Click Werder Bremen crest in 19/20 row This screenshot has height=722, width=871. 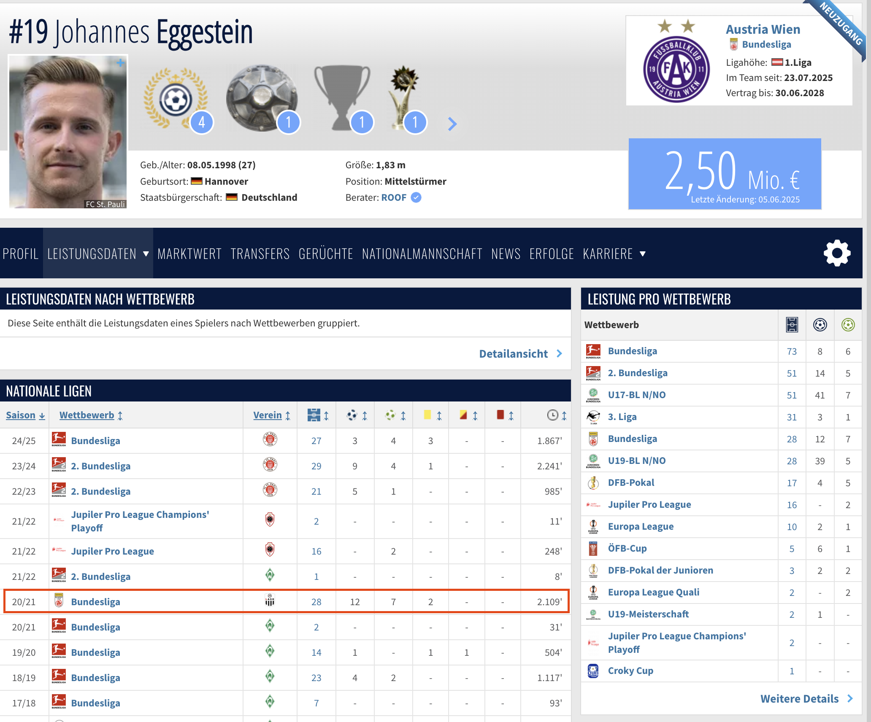270,651
